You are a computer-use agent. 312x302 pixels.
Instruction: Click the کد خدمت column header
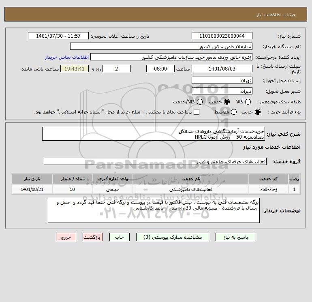(268, 179)
